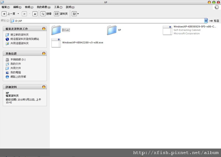Select the Driver folder icon
221x157 pixels.
tap(56, 30)
